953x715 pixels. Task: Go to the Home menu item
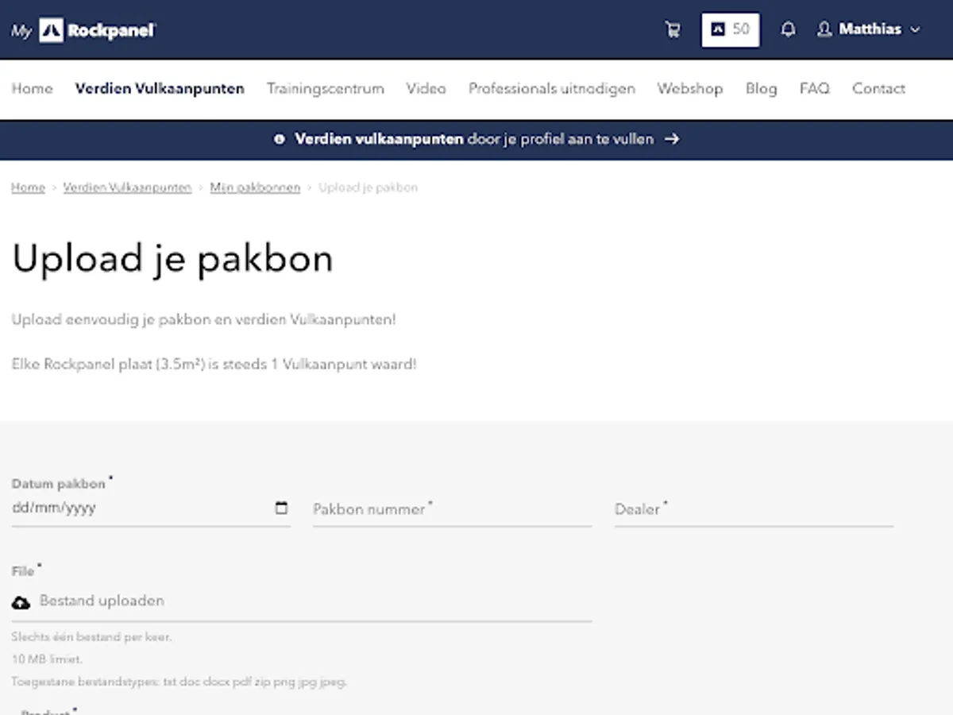tap(32, 88)
